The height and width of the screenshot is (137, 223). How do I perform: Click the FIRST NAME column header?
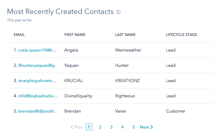pos(75,35)
